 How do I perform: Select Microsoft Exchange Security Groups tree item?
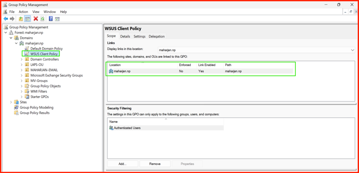point(56,75)
